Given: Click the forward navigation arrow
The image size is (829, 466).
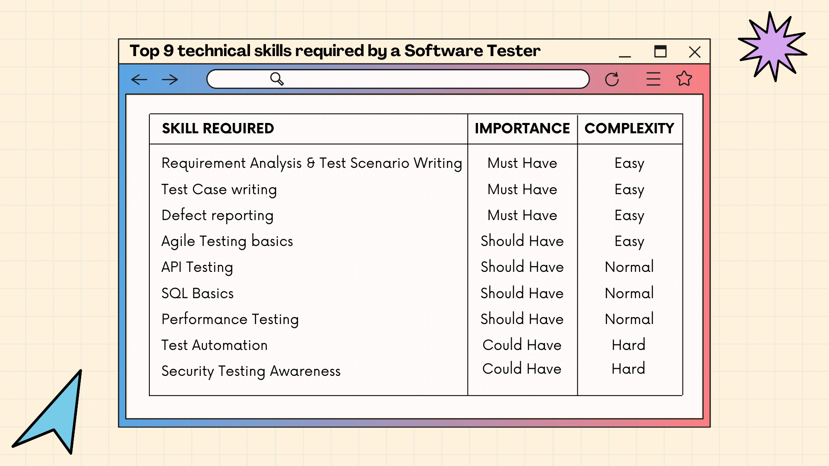Looking at the screenshot, I should click(x=170, y=80).
